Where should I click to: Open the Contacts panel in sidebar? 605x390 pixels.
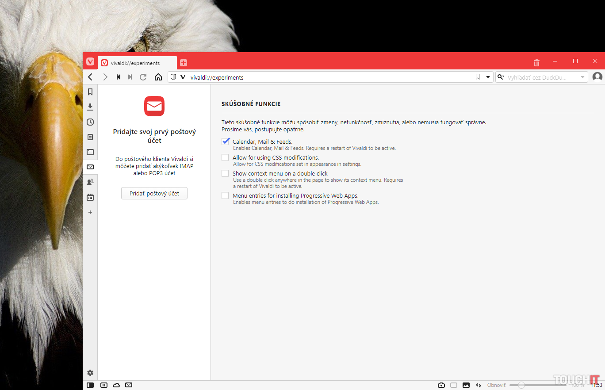tap(90, 182)
